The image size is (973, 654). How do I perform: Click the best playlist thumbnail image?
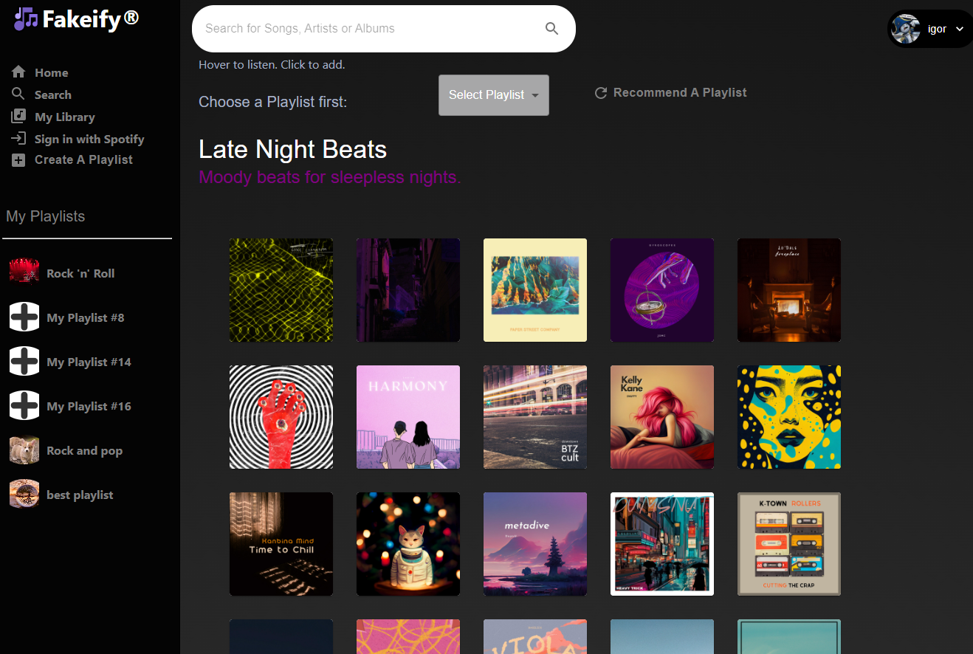tap(24, 495)
